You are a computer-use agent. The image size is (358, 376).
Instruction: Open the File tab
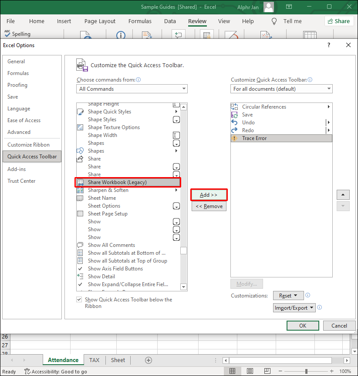tap(10, 21)
